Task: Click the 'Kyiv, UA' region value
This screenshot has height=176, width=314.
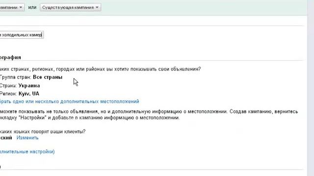Action: (29, 93)
